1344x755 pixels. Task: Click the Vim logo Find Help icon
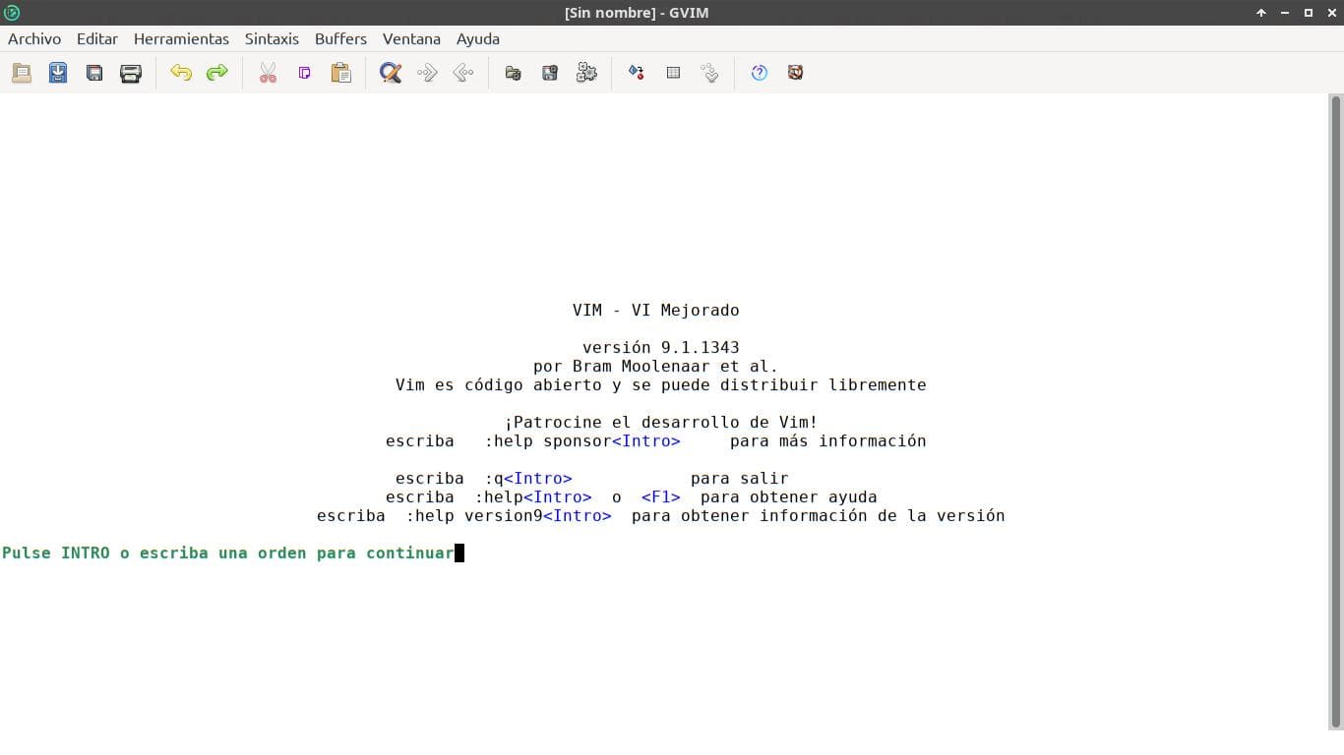[795, 72]
